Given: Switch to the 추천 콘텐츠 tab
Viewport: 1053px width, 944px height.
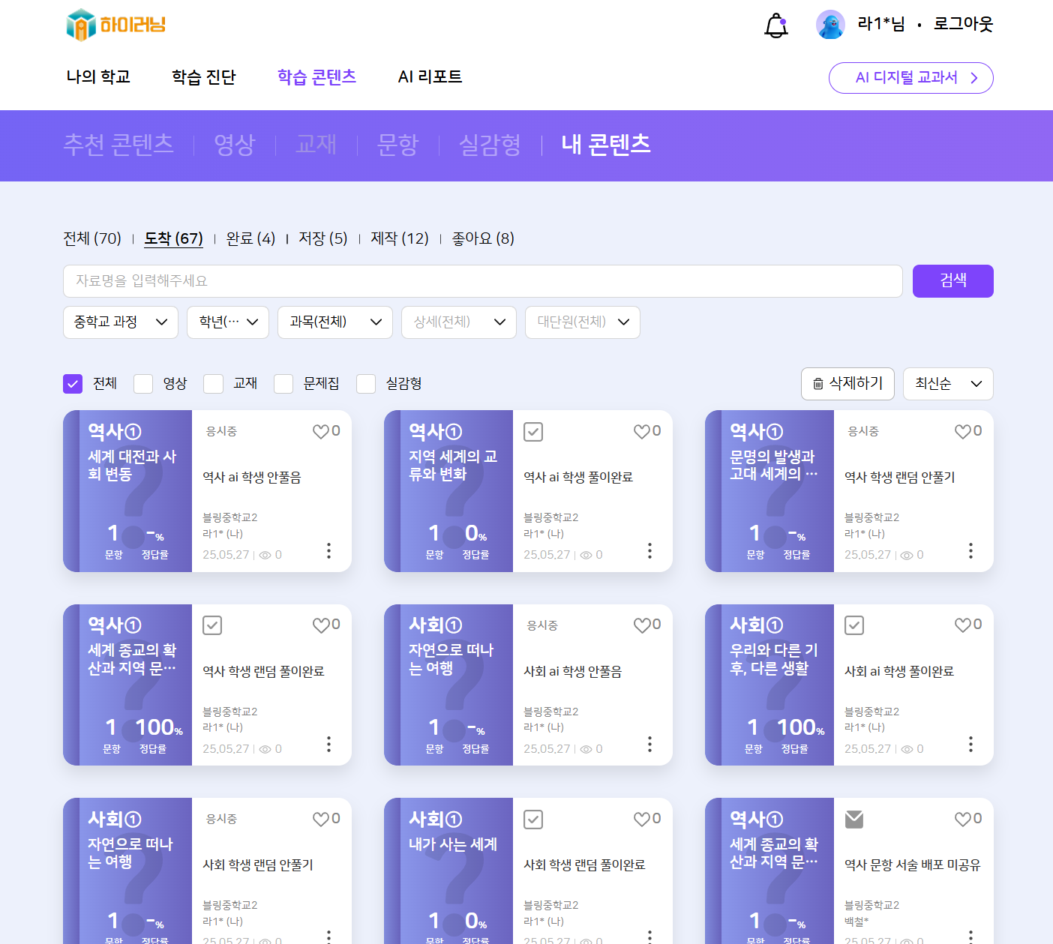Looking at the screenshot, I should [118, 145].
